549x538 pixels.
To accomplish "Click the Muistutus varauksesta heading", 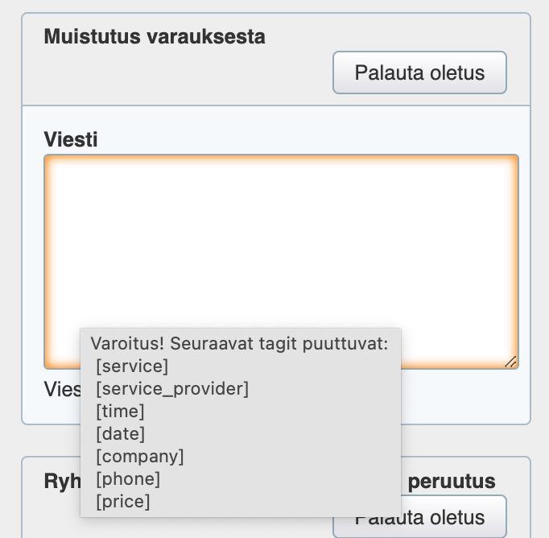I will pos(154,36).
